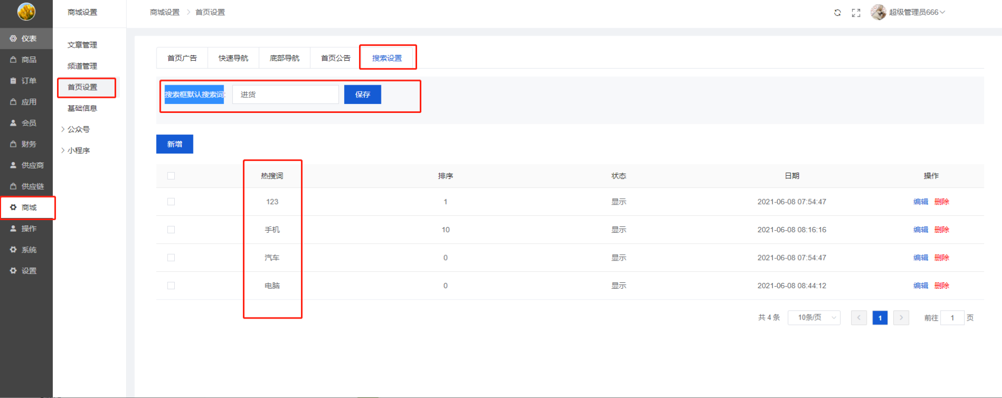
Task: Check the checkbox for row 手机
Action: [171, 230]
